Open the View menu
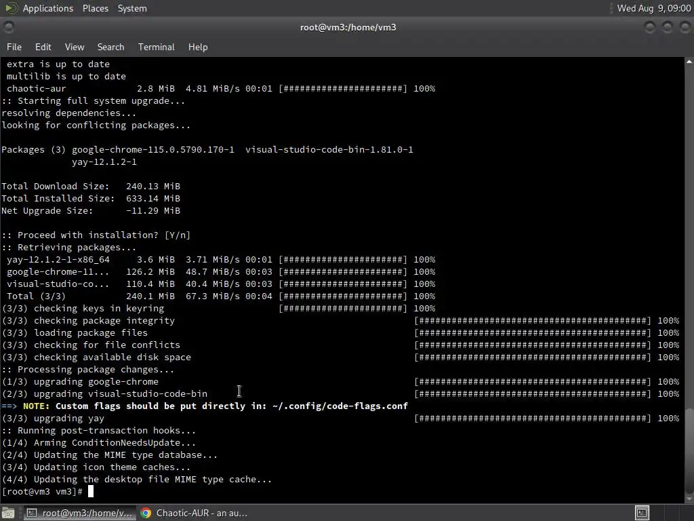Screen dimensions: 694x521 coord(75,47)
